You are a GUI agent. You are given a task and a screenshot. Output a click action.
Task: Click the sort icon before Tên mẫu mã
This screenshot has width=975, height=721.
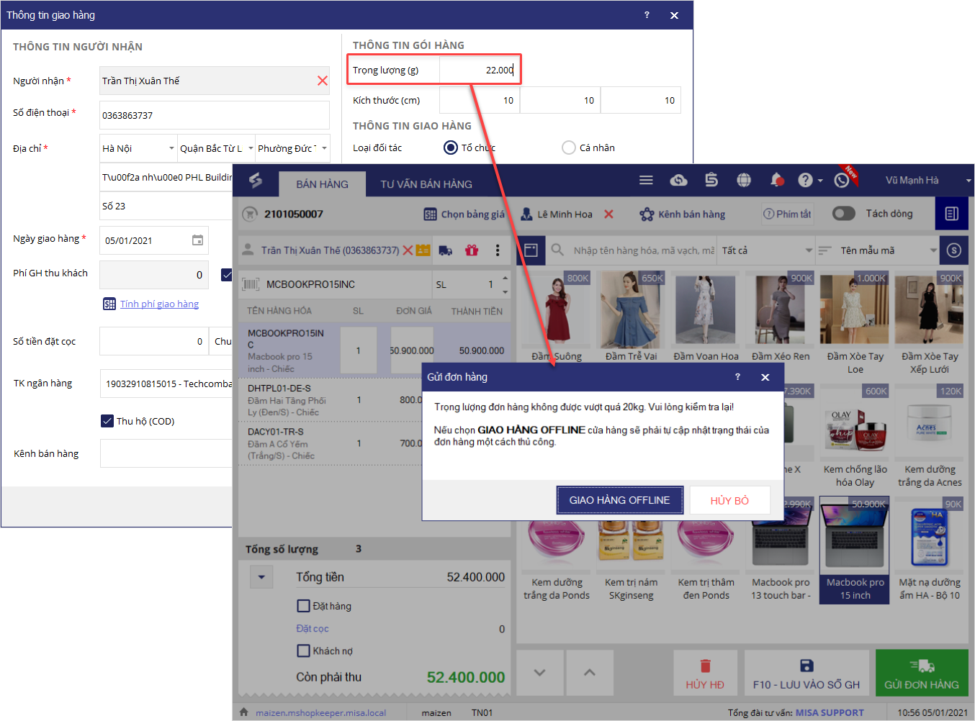click(x=825, y=250)
